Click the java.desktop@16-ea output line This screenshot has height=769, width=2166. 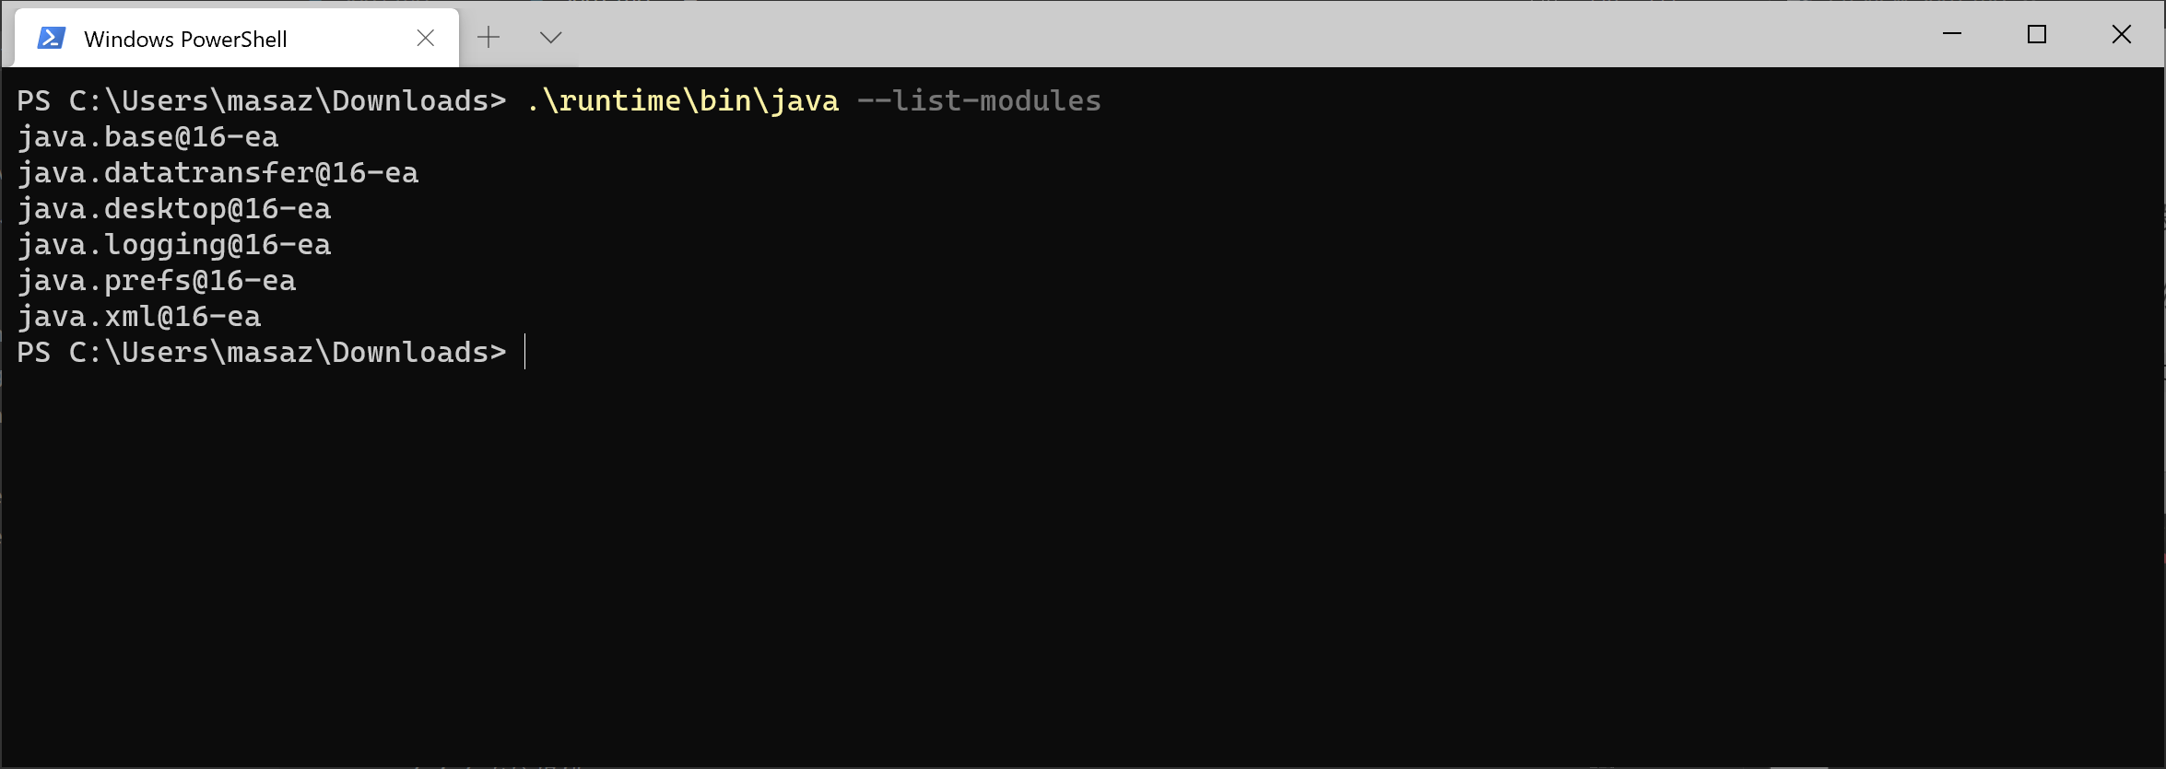[x=173, y=208]
